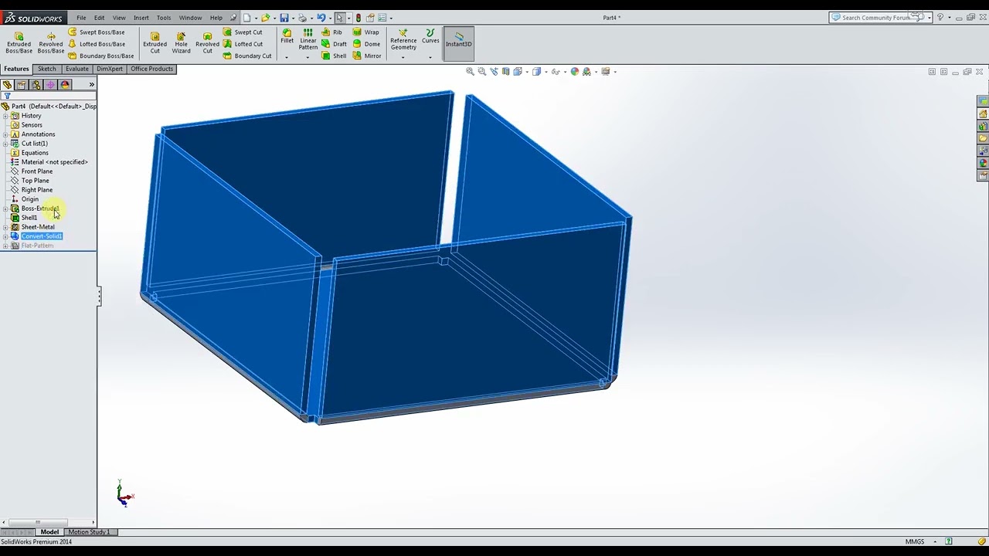Select the Extruded Boss/Base tool

pyautogui.click(x=19, y=42)
